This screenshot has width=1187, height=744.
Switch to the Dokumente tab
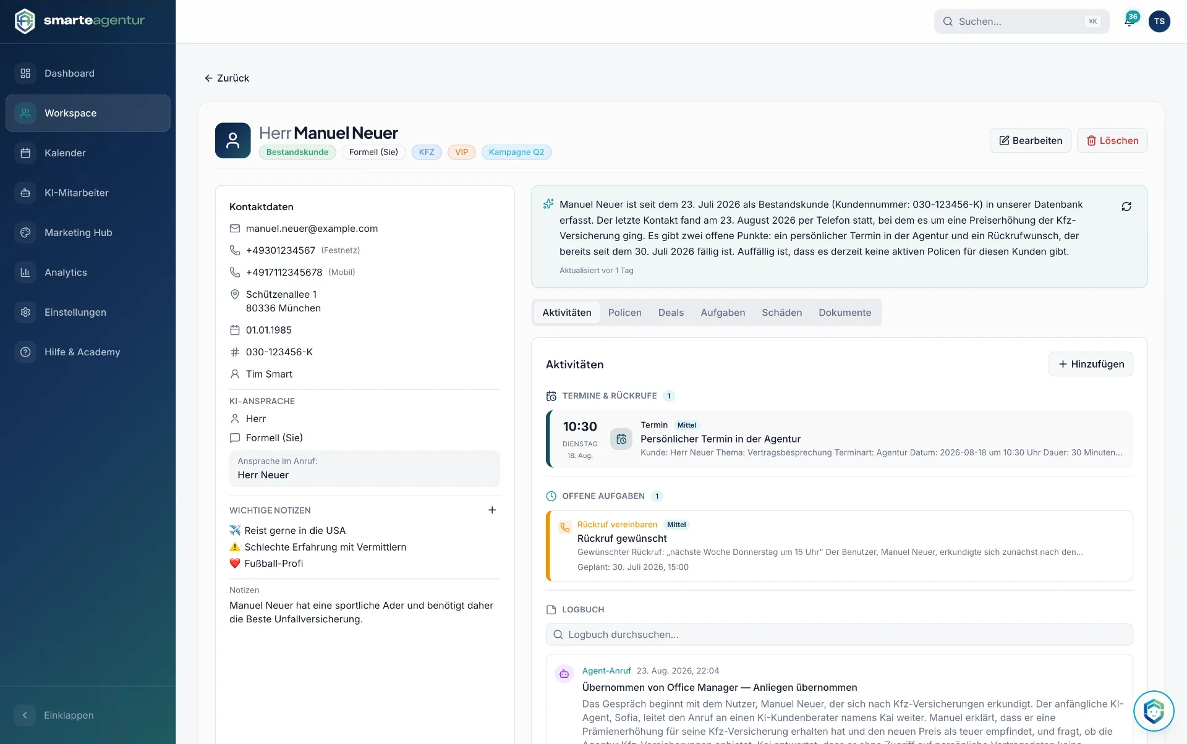(845, 313)
